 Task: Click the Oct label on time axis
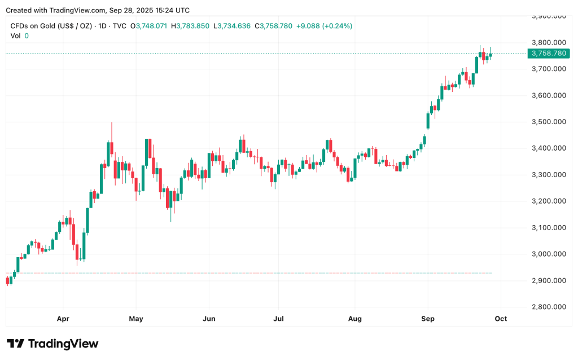coord(501,319)
